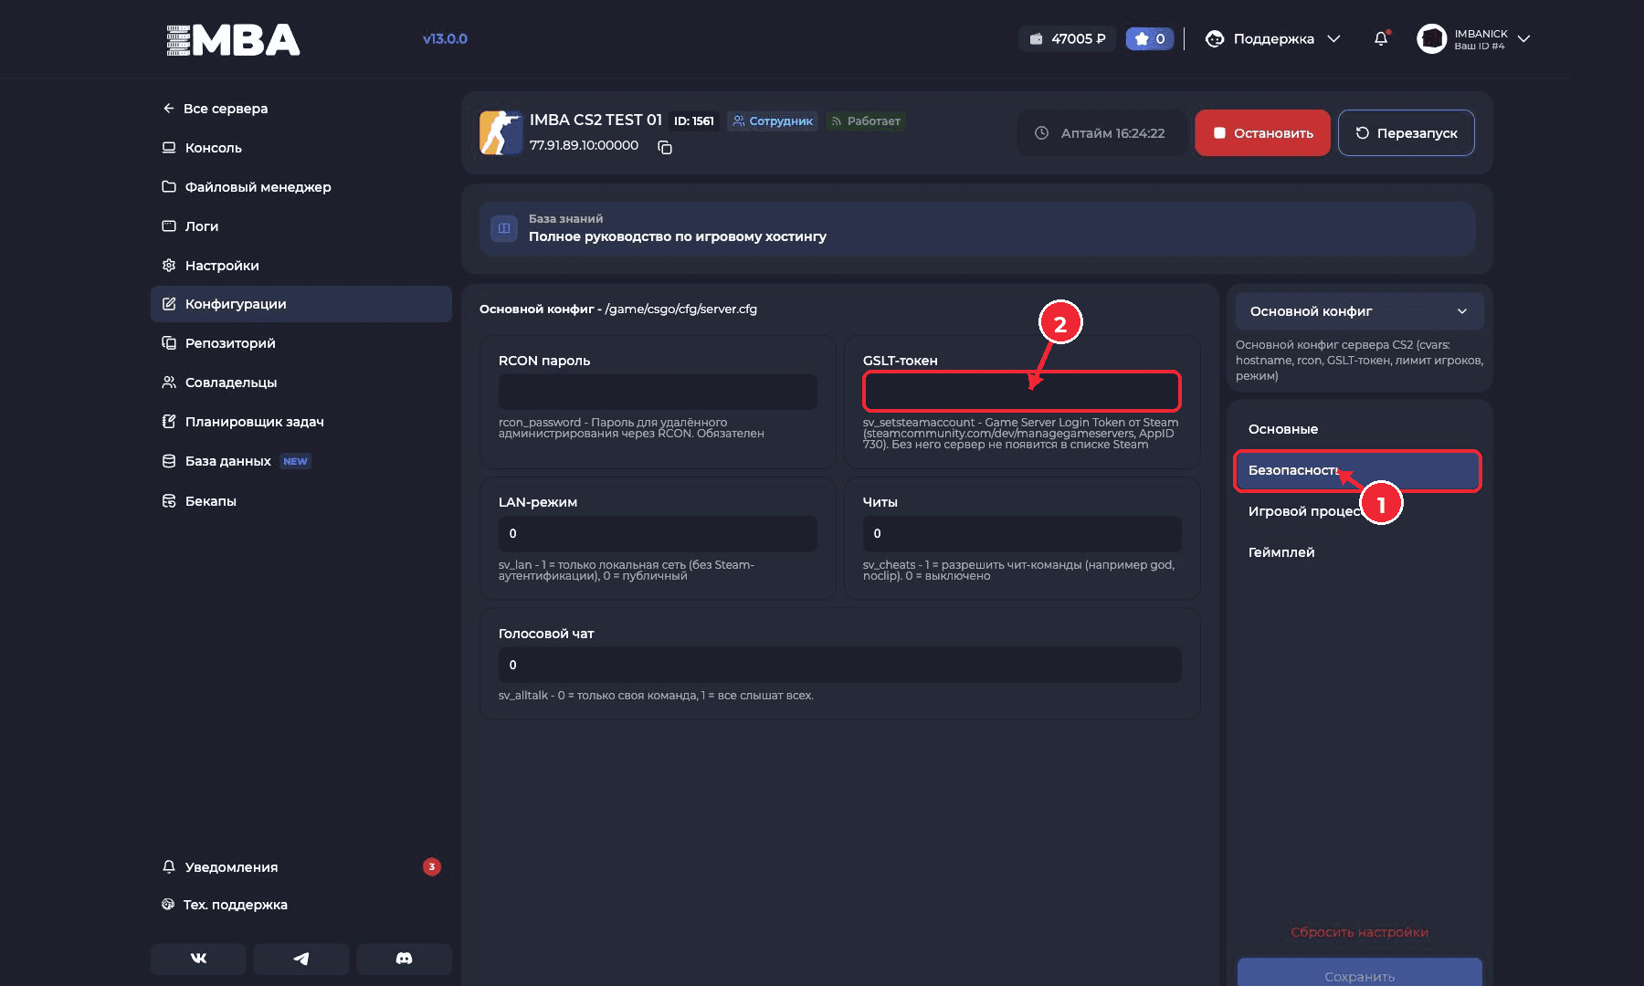Expand the Поддержка dropdown
1644x986 pixels.
click(x=1273, y=38)
